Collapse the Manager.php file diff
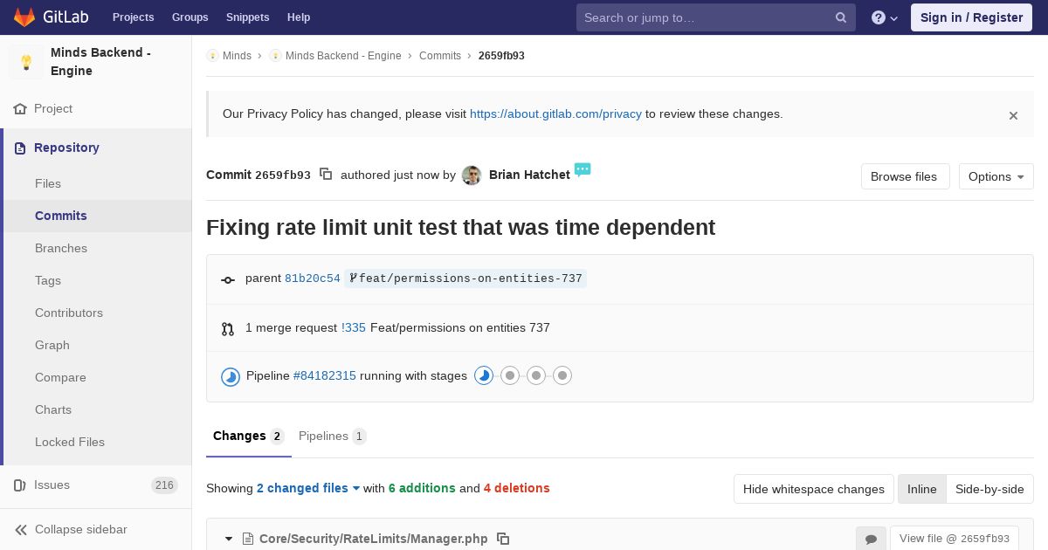 pyautogui.click(x=229, y=539)
